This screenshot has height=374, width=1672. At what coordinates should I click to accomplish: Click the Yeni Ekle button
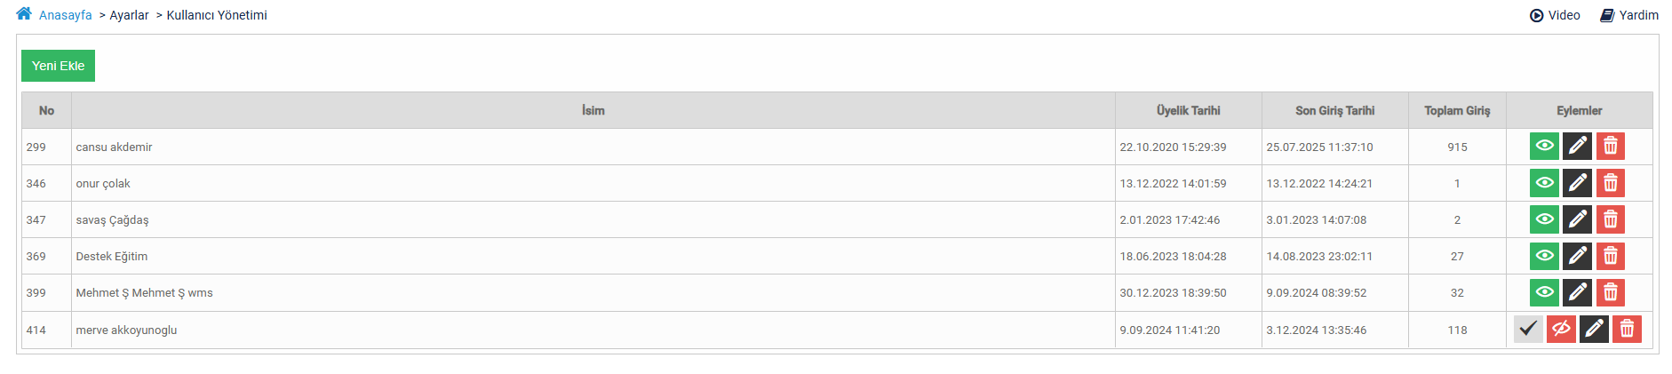click(58, 66)
